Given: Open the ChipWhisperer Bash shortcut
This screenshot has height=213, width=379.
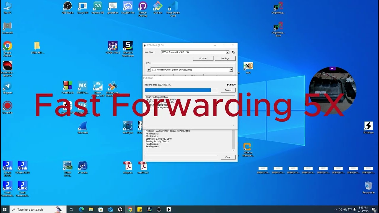Looking at the screenshot, I should click(278, 30).
